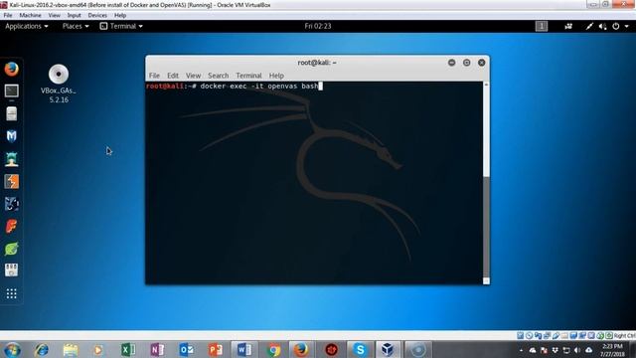Launch Burp Suite from the dock
This screenshot has width=636, height=358.
[11, 181]
